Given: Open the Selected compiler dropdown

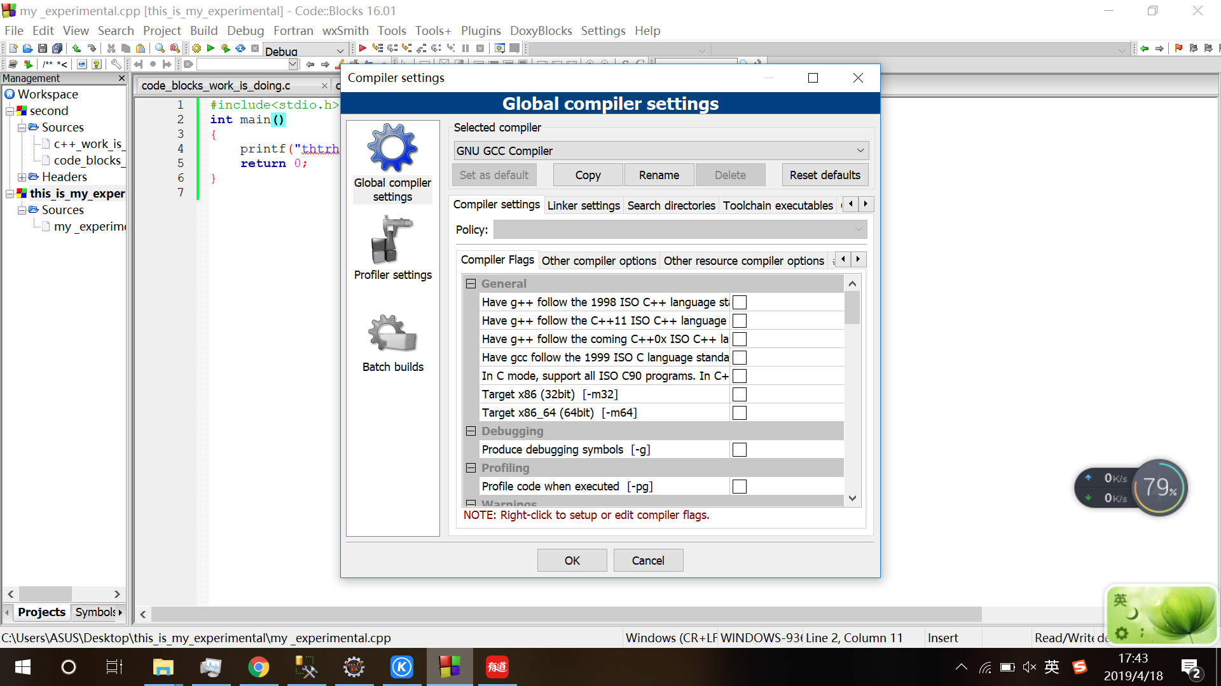Looking at the screenshot, I should (x=661, y=151).
